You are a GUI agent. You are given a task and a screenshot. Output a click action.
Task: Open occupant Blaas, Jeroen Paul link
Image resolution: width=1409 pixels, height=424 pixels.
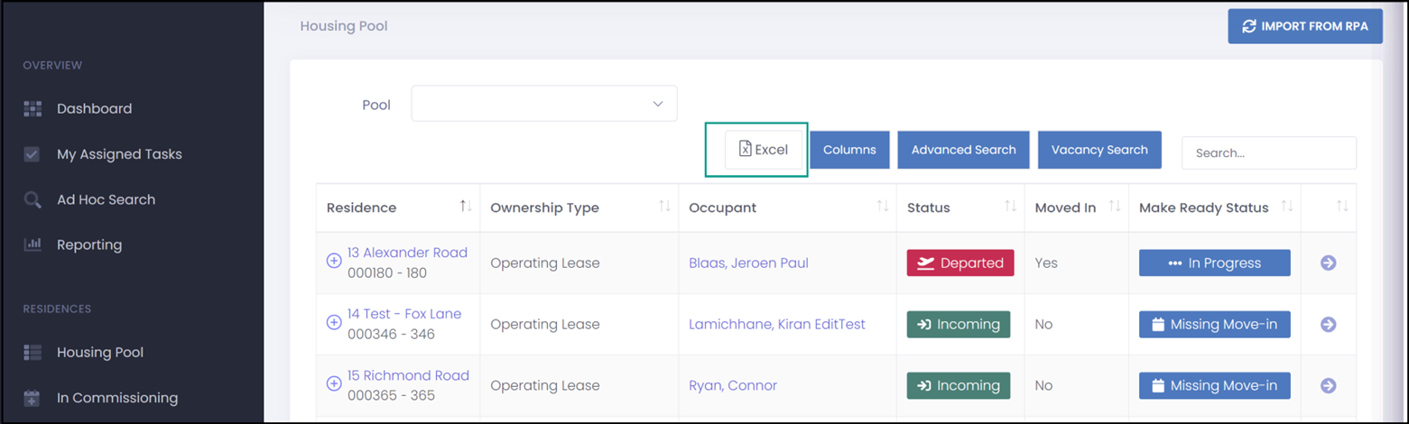[x=748, y=263]
